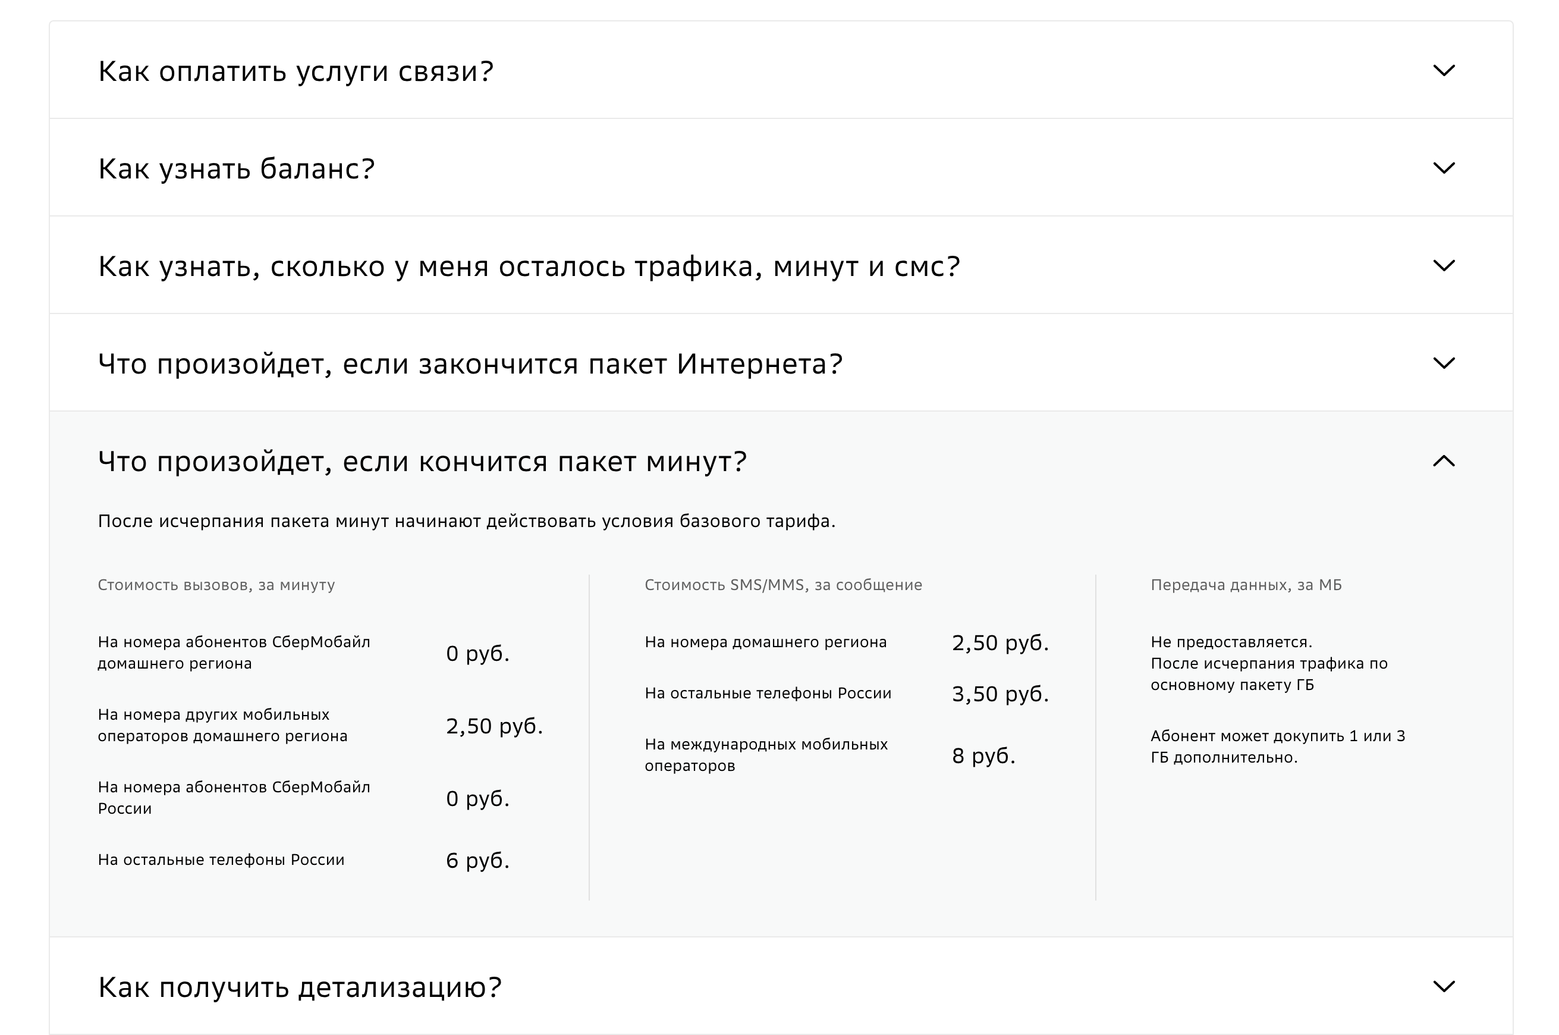This screenshot has width=1559, height=1035.
Task: Click the down arrow on the Internet package question
Action: coord(1445,362)
